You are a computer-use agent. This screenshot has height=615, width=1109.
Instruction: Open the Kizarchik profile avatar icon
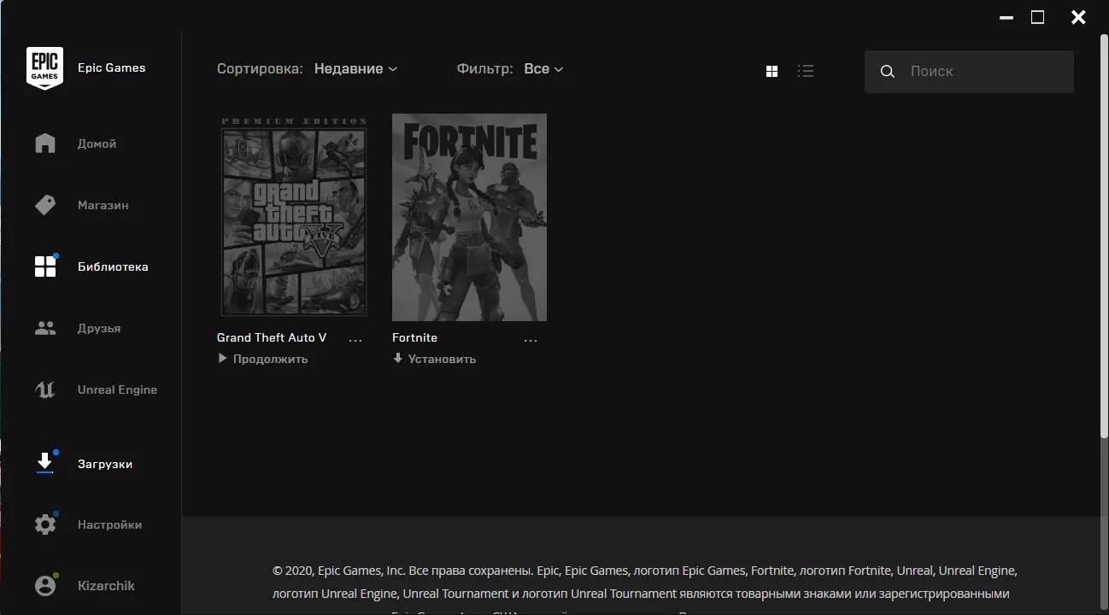[45, 586]
